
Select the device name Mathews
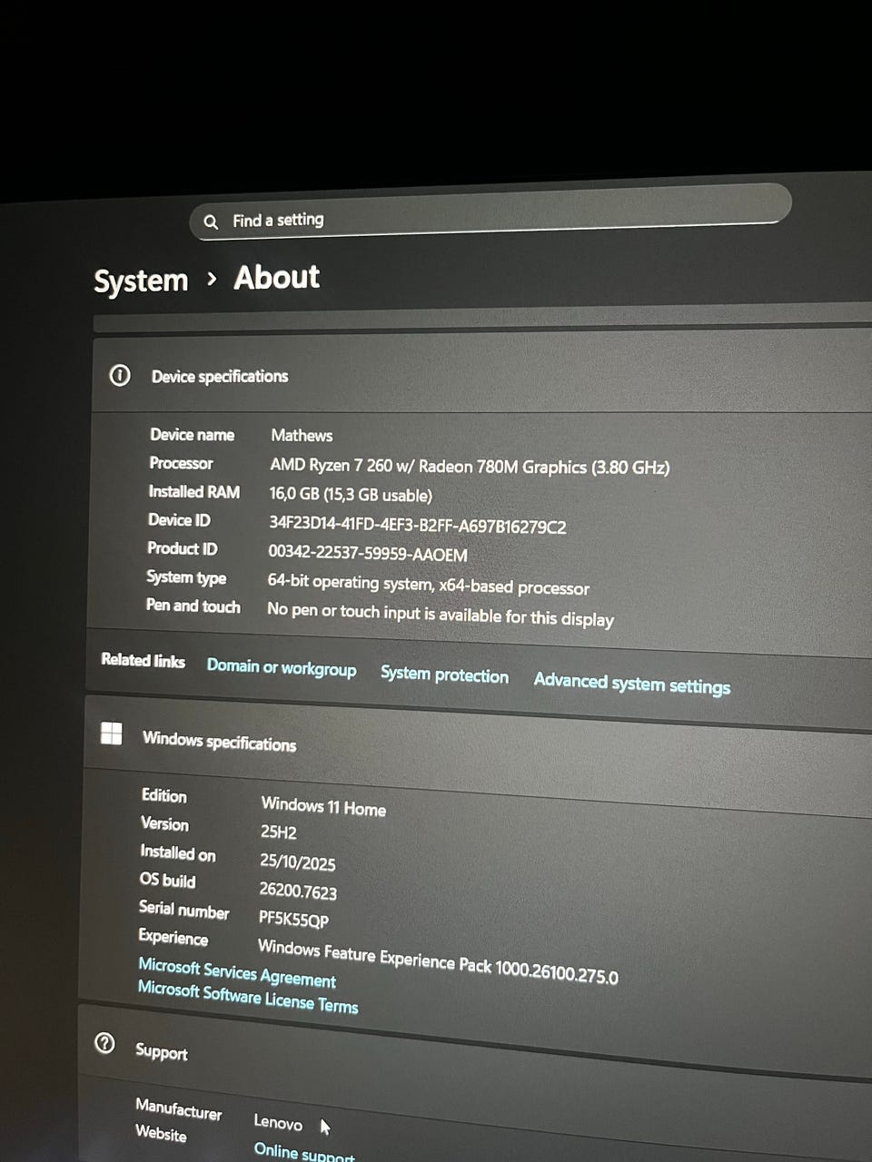coord(302,436)
